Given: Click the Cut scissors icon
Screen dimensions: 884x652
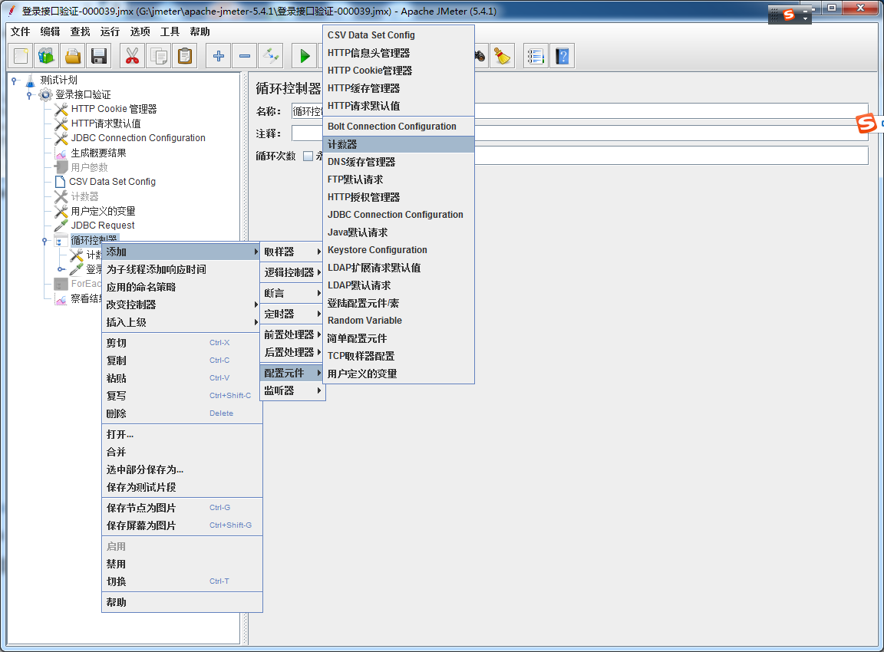Looking at the screenshot, I should point(133,56).
